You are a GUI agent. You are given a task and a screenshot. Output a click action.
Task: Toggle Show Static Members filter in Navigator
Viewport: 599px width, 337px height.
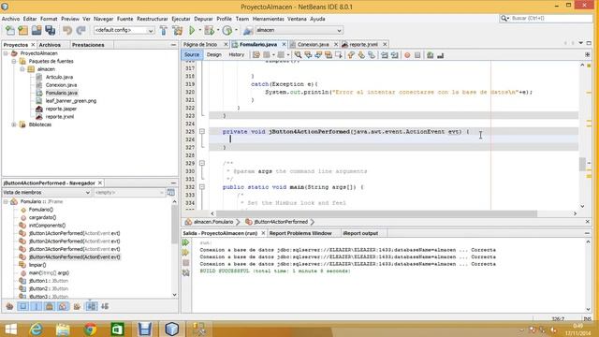click(x=37, y=306)
